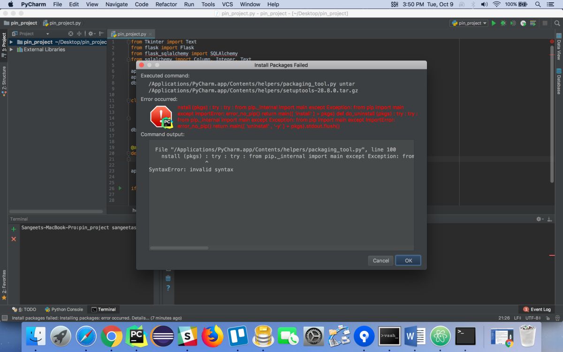Click Cancel in the failure dialog
The width and height of the screenshot is (563, 352).
click(381, 260)
